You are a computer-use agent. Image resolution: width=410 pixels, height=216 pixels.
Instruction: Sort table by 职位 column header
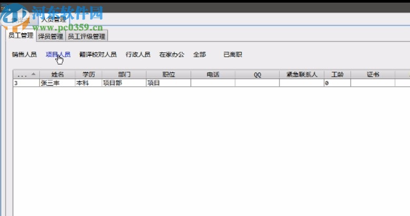coord(168,75)
